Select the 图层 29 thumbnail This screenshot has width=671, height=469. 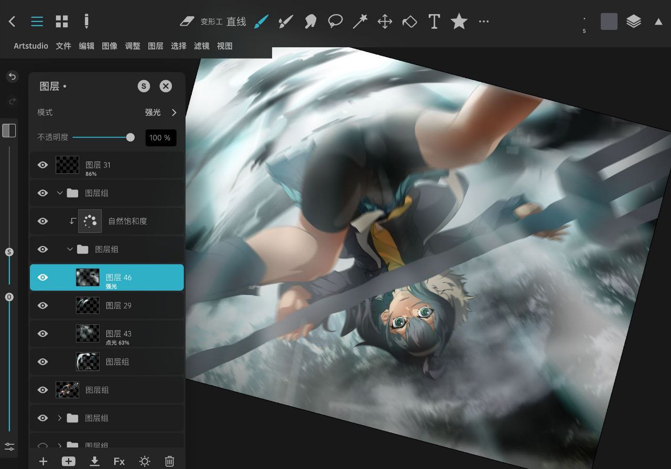(88, 305)
